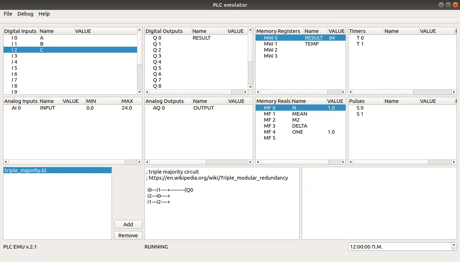Select digital input I 0 named A
The image size is (460, 262).
point(42,38)
